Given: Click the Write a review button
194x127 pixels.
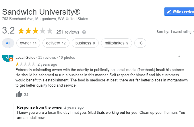Looking at the screenshot, I should 180,11.
